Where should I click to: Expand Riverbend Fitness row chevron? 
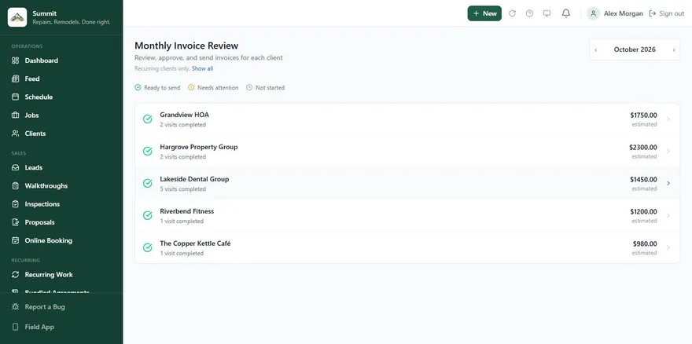pos(668,216)
